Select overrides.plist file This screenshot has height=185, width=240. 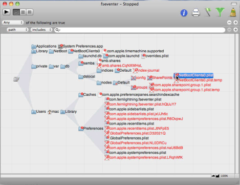[x=155, y=56]
